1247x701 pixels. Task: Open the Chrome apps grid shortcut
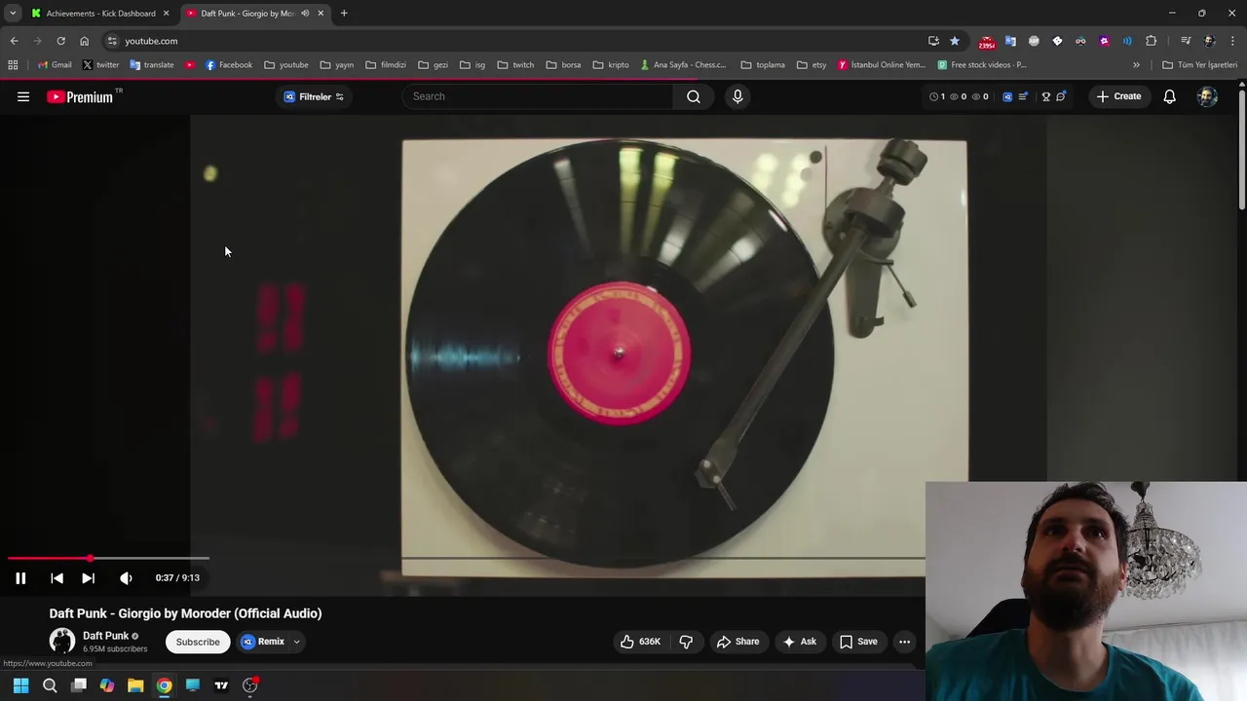[13, 65]
